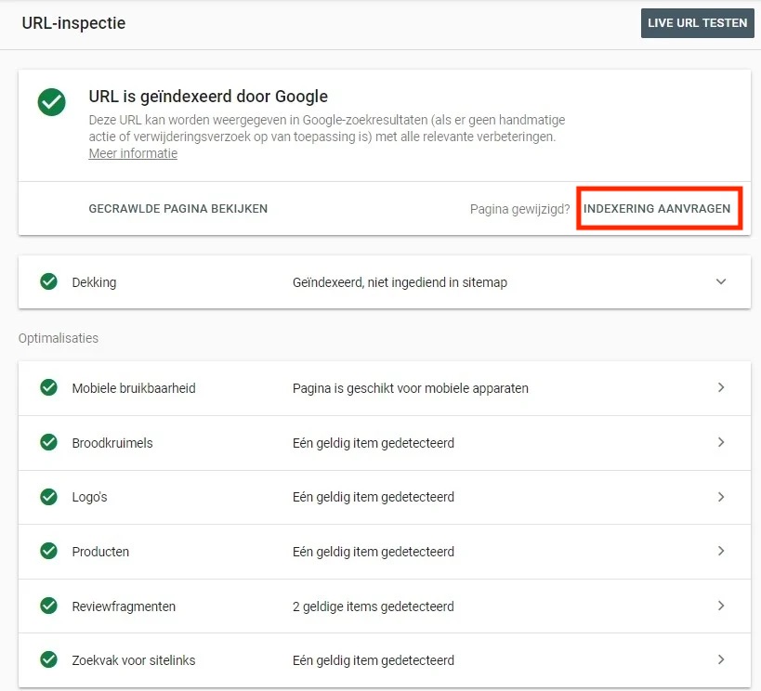Click the 'Pagina gewijzigd?' text
Viewport: 761px width, 691px height.
(x=519, y=209)
